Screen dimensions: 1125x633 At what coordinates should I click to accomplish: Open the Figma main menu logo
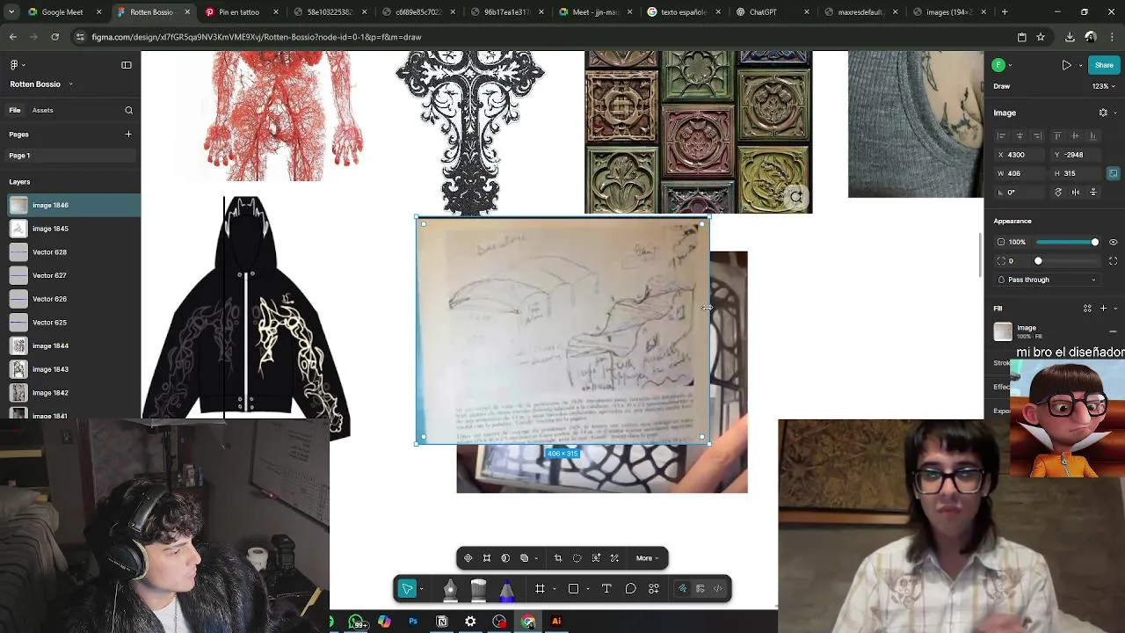tap(14, 65)
